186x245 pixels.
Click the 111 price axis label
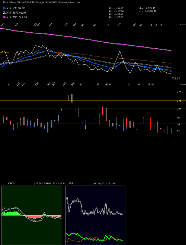[179, 101]
